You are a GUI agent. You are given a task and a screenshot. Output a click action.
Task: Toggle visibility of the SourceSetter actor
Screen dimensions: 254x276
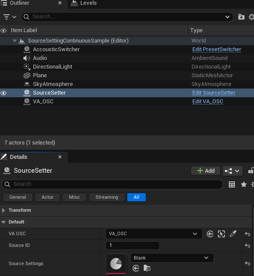click(x=3, y=93)
